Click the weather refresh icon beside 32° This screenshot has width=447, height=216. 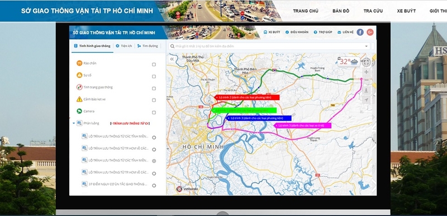click(x=339, y=58)
